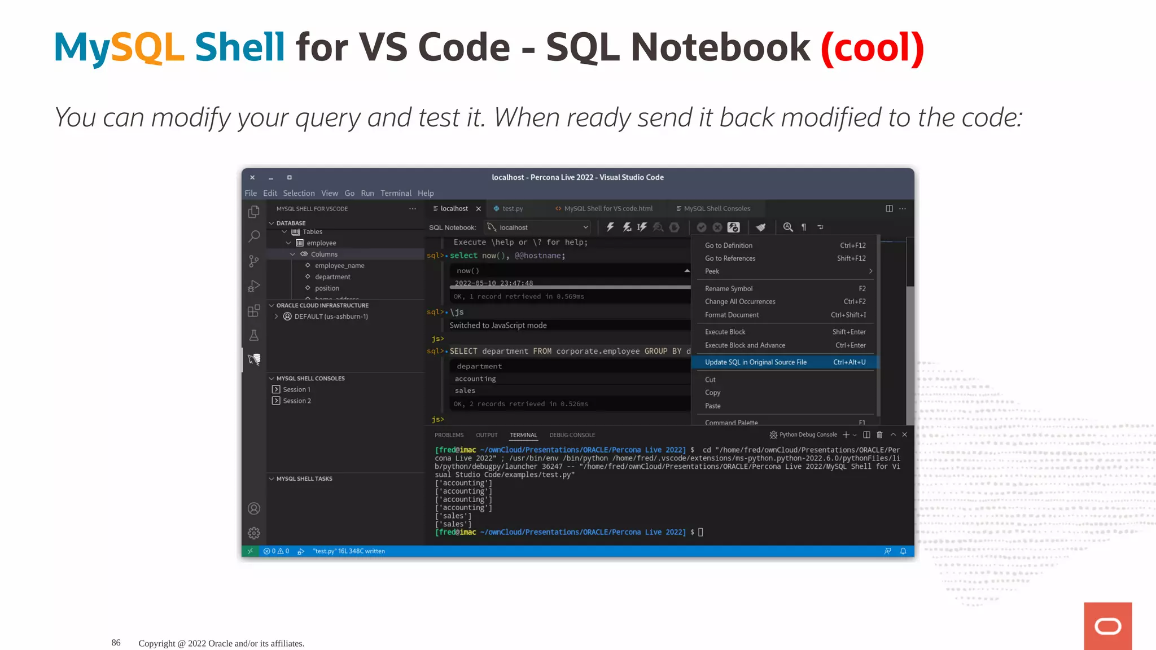The height and width of the screenshot is (650, 1156).
Task: Toggle the word wrap icon in toolbar
Action: [820, 227]
